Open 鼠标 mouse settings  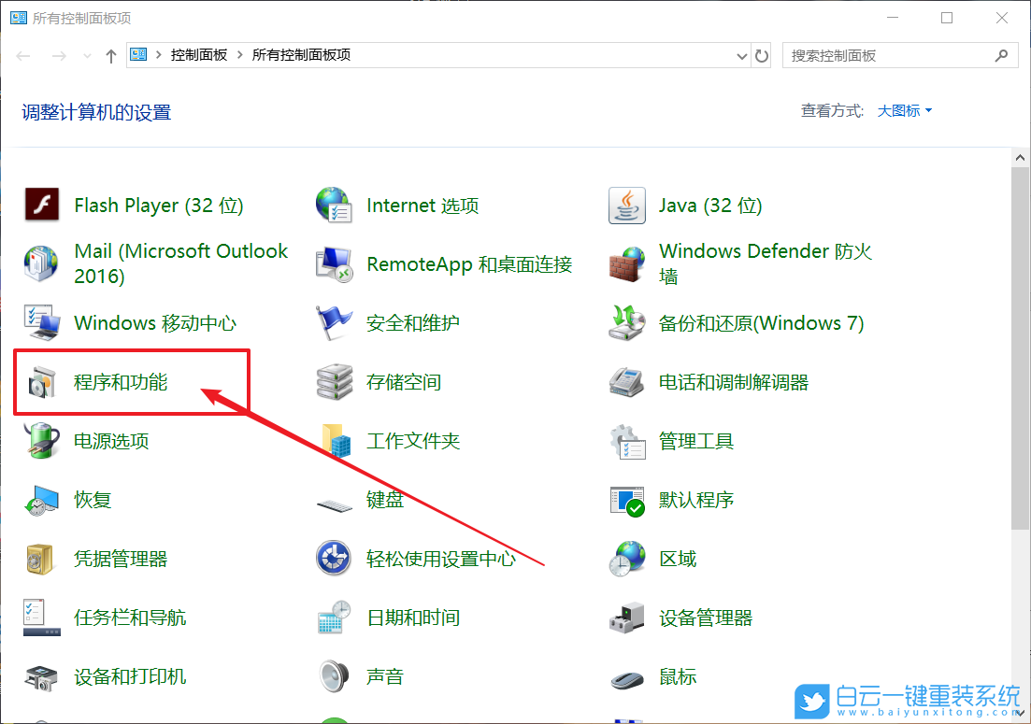[x=675, y=676]
